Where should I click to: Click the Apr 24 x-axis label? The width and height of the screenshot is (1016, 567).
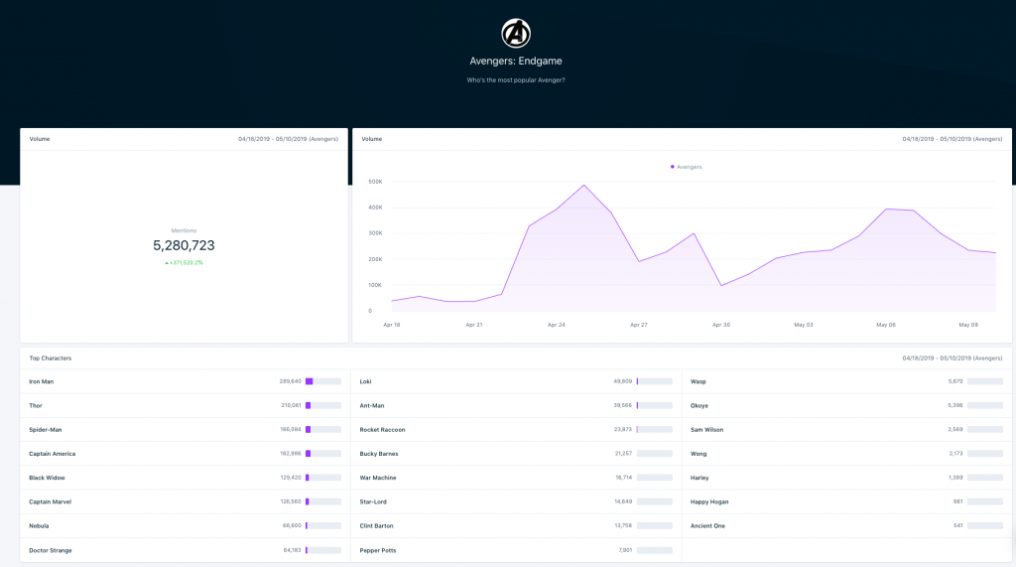(557, 325)
